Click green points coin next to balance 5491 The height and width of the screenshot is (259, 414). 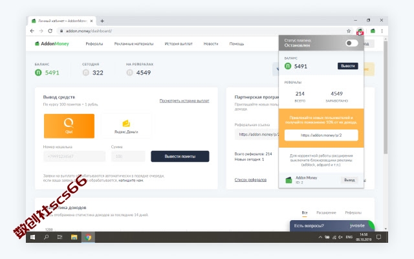[x=38, y=73]
